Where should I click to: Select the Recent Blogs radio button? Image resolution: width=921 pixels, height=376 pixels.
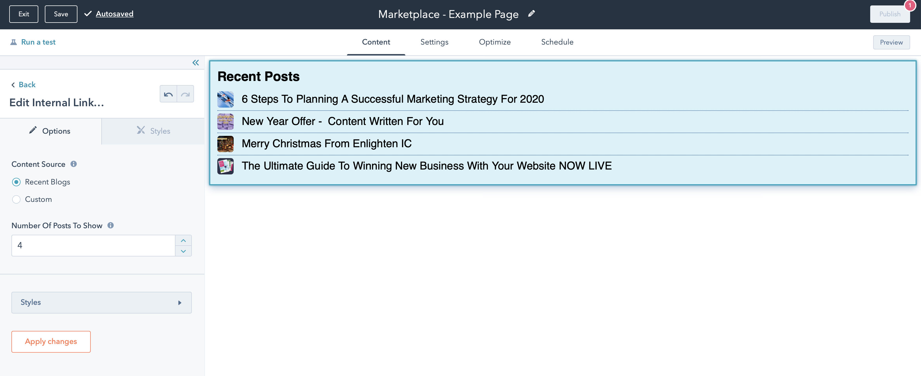point(16,182)
